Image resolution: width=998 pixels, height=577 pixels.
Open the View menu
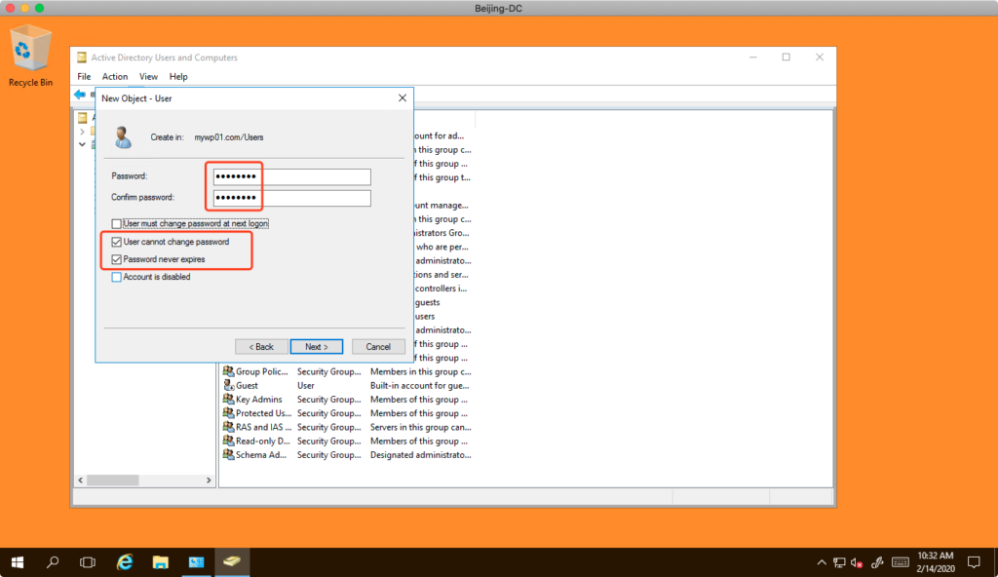click(x=148, y=76)
